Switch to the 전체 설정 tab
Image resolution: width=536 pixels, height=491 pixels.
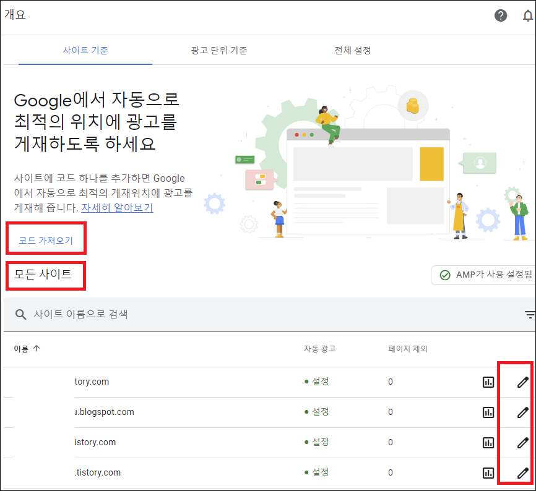(x=352, y=51)
